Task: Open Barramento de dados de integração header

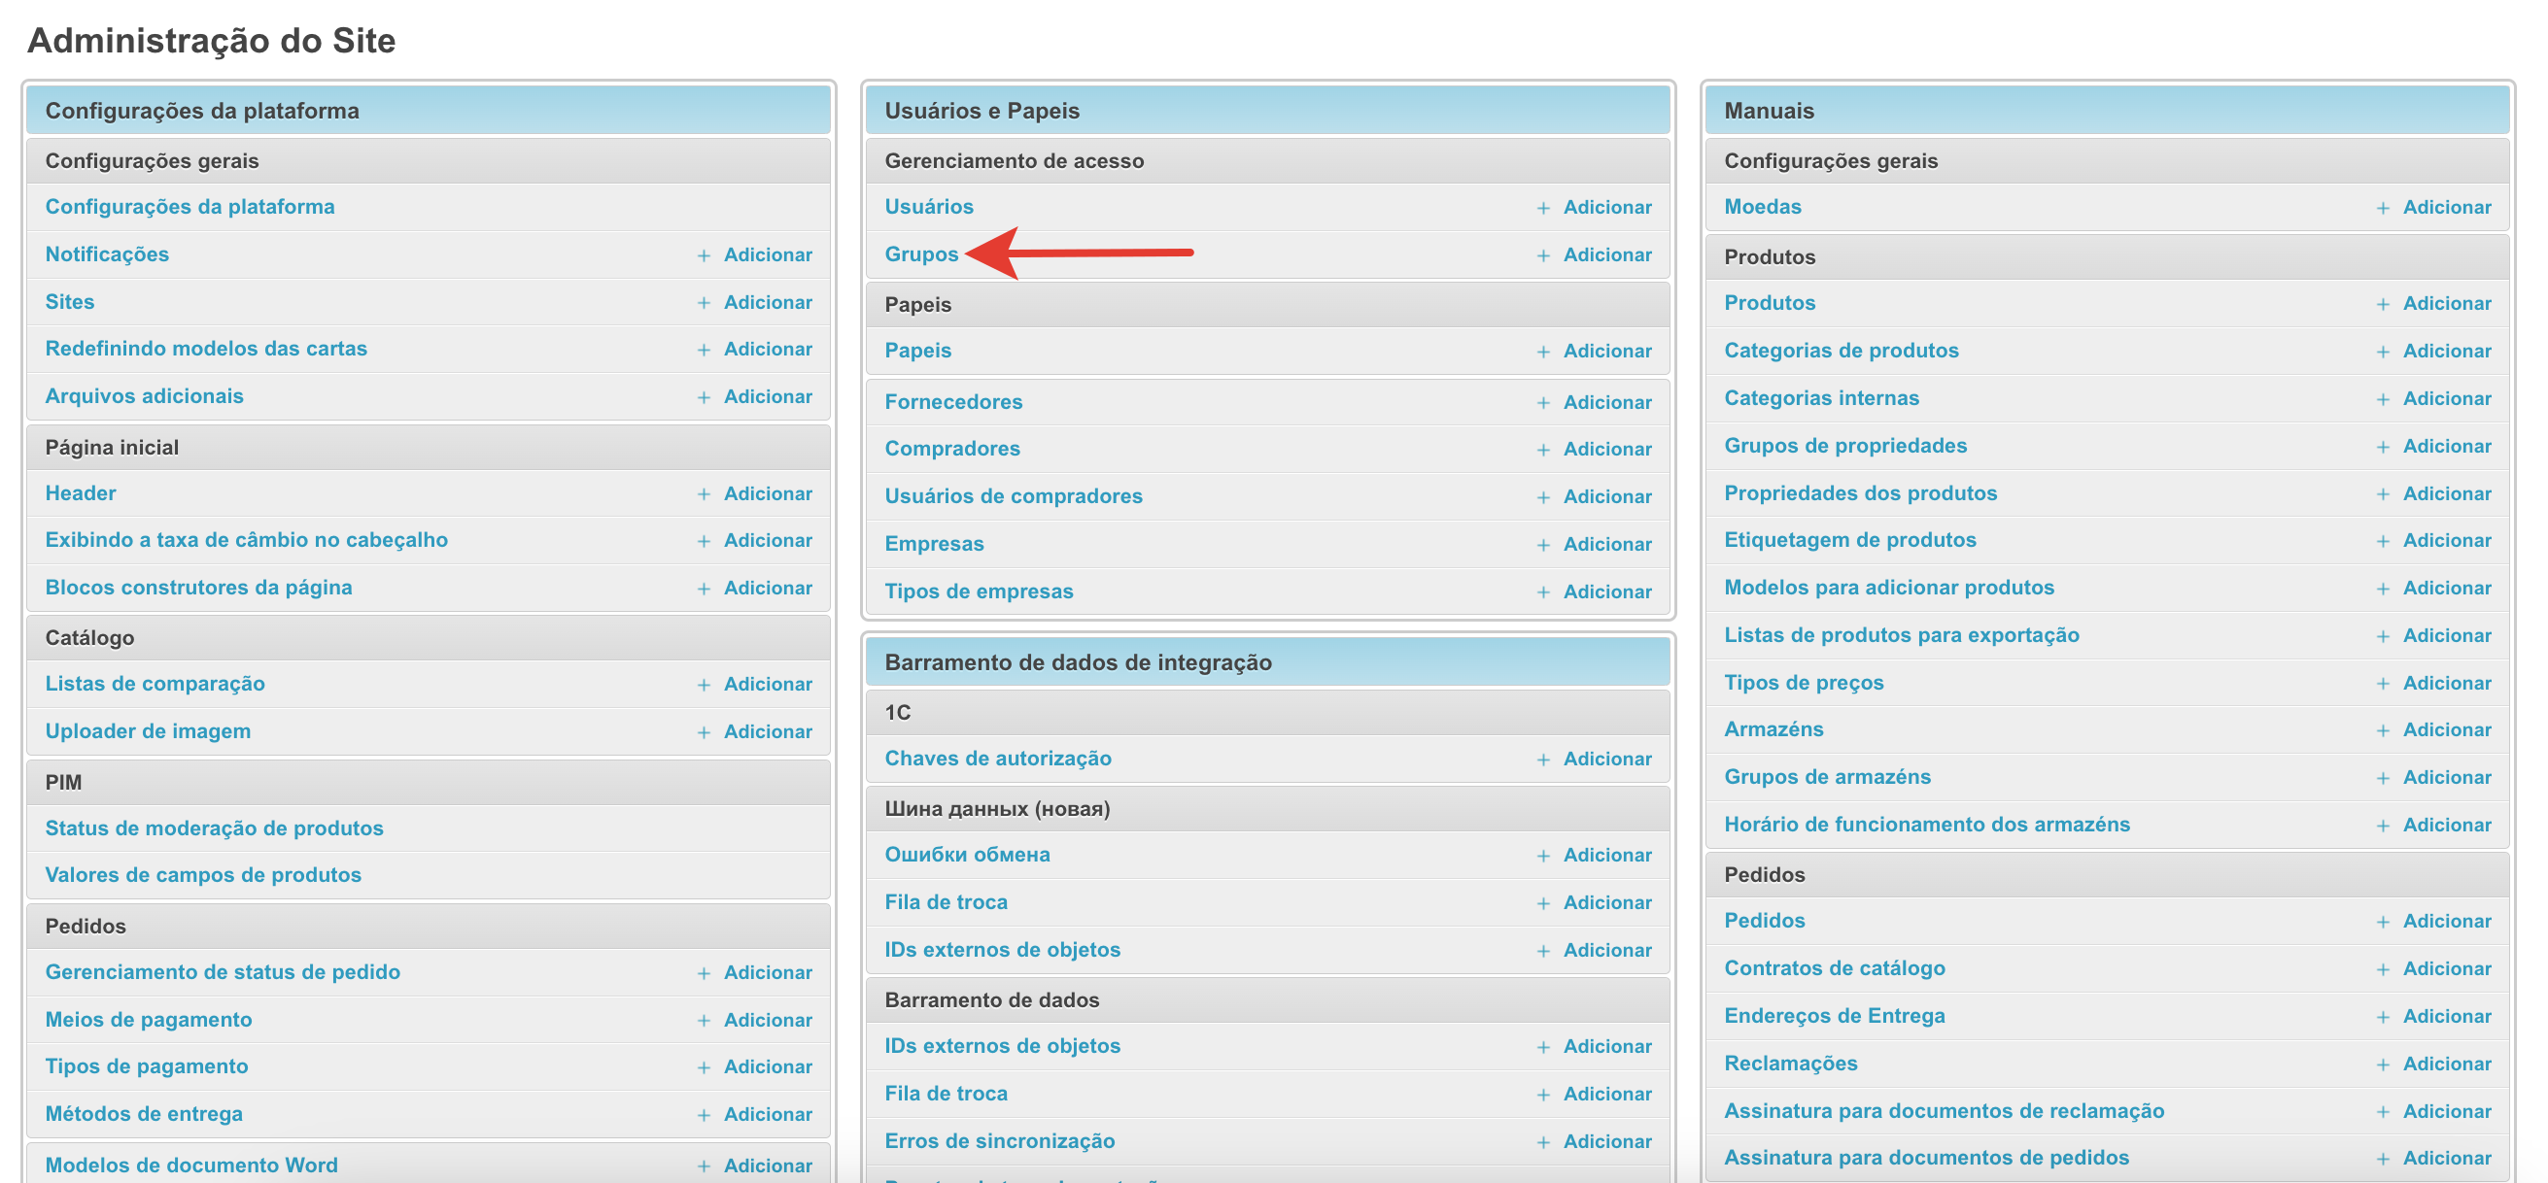Action: coord(1077,662)
